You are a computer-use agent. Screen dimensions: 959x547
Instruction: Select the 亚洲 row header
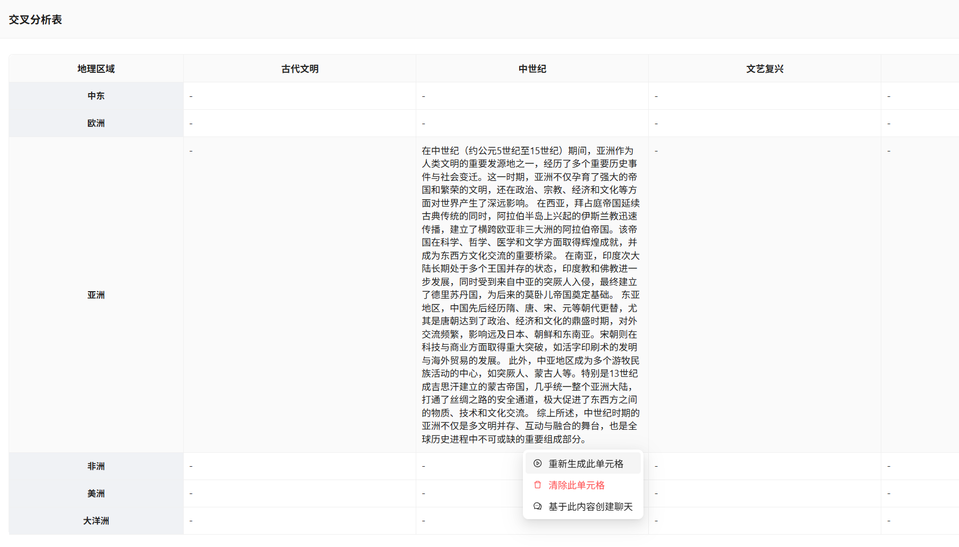coord(96,295)
